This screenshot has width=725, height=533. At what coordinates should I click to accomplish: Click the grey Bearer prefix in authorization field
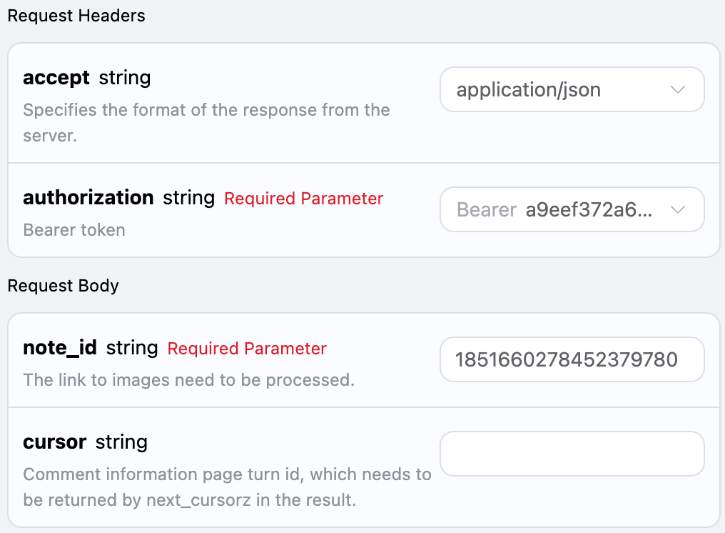487,210
